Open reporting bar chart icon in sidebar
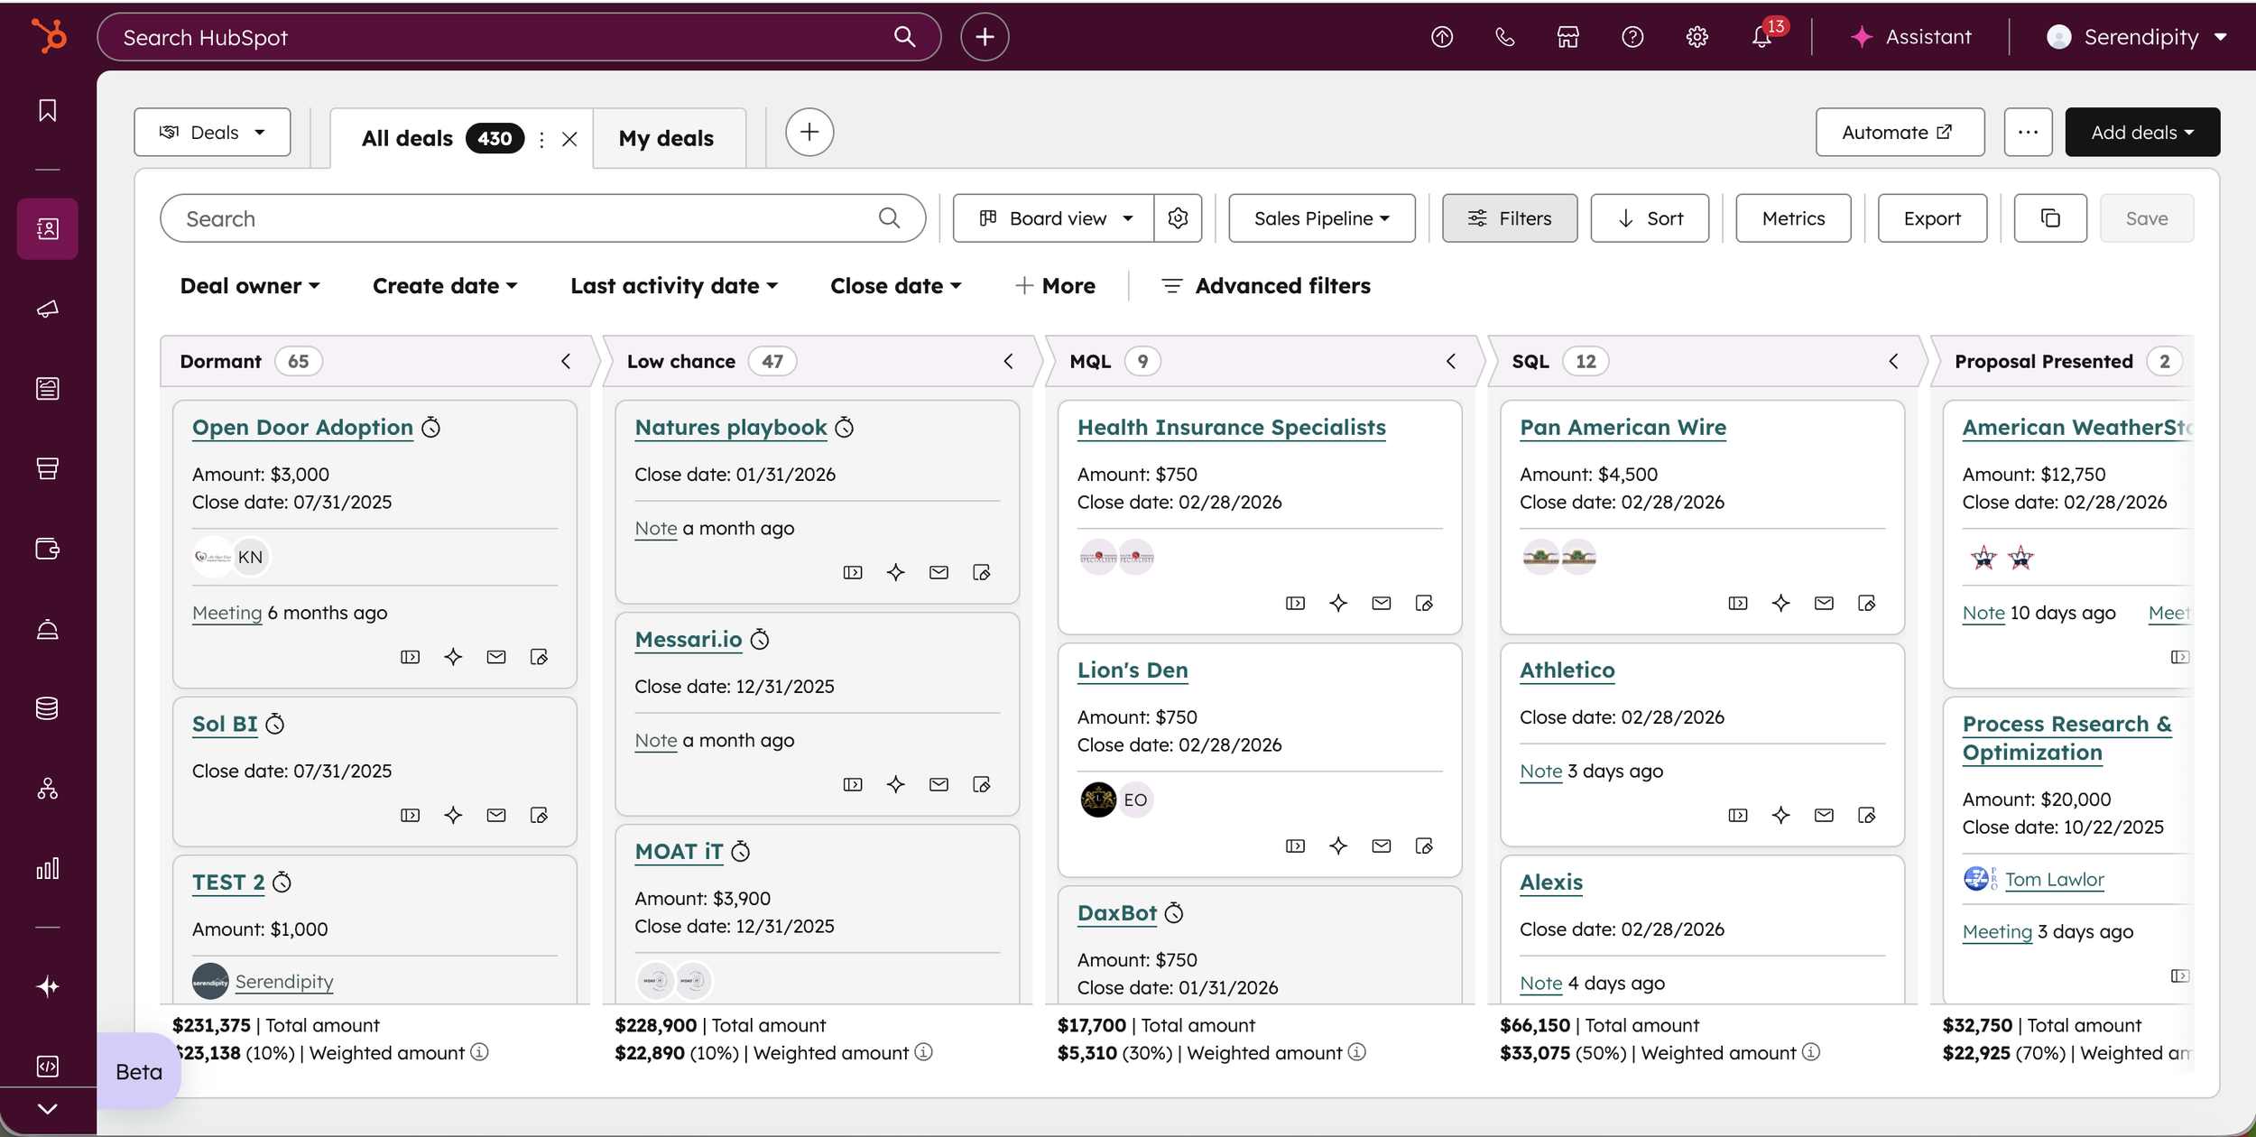Screen dimensions: 2256x1137 click(x=48, y=868)
